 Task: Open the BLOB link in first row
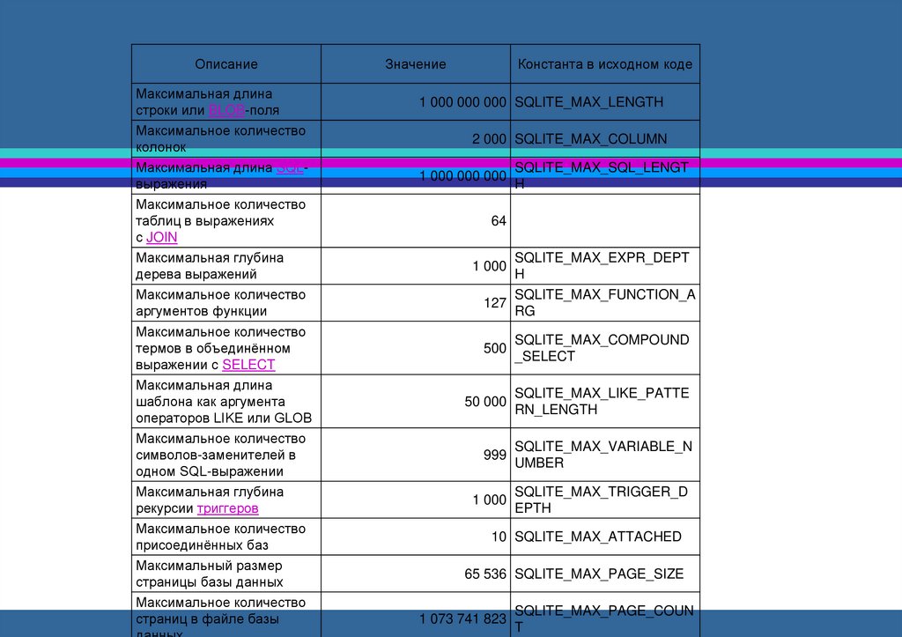coord(225,110)
